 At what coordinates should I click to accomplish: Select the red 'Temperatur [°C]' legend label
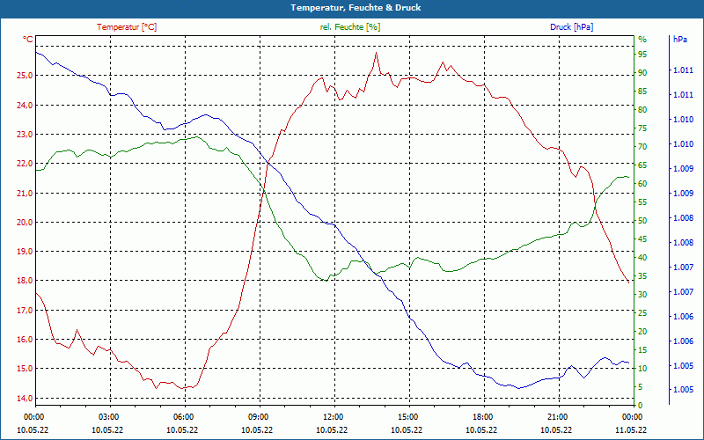click(127, 27)
